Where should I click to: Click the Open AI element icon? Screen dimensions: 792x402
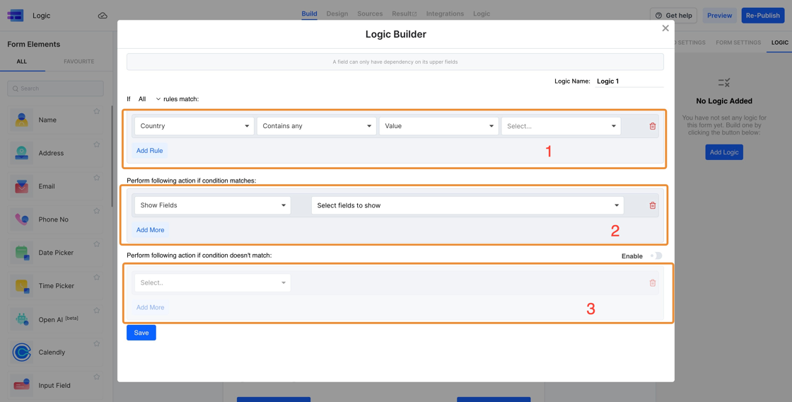tap(22, 319)
